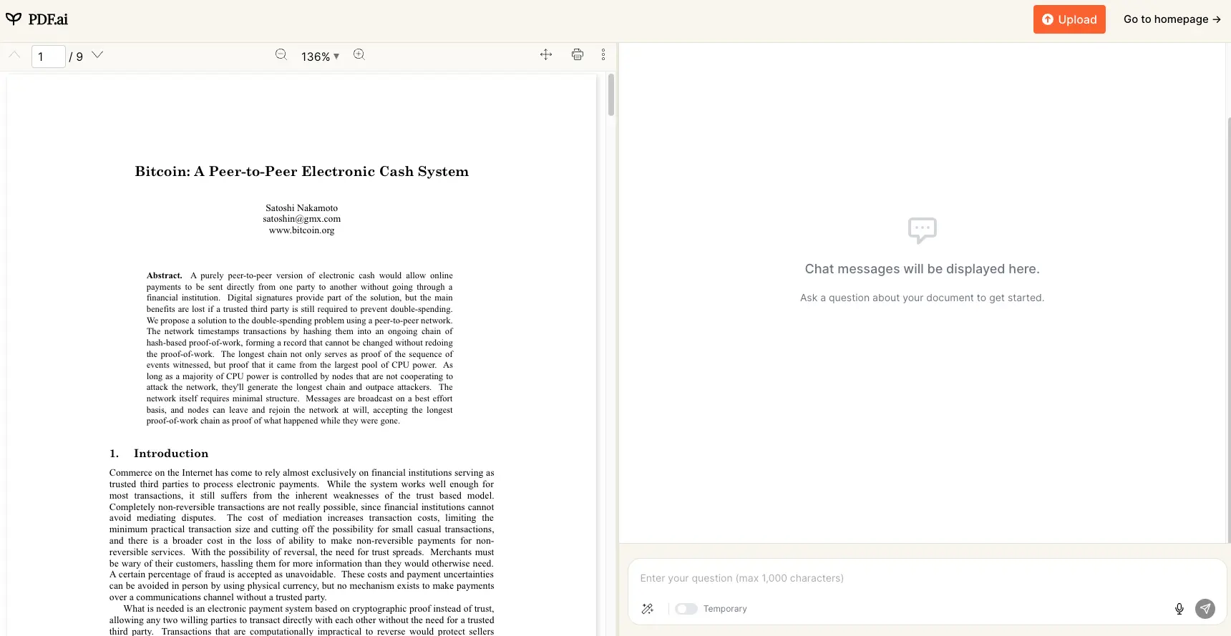The image size is (1231, 636).
Task: Toggle the Temporary chat switch
Action: 686,609
